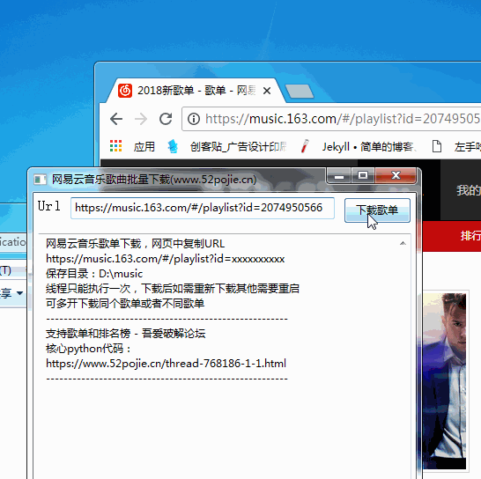Maximize the 网易云音乐 downloader window
The image size is (481, 479).
[363, 176]
